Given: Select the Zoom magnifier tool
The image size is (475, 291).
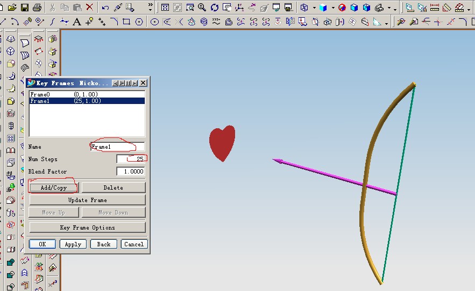Looking at the screenshot, I should point(202,8).
